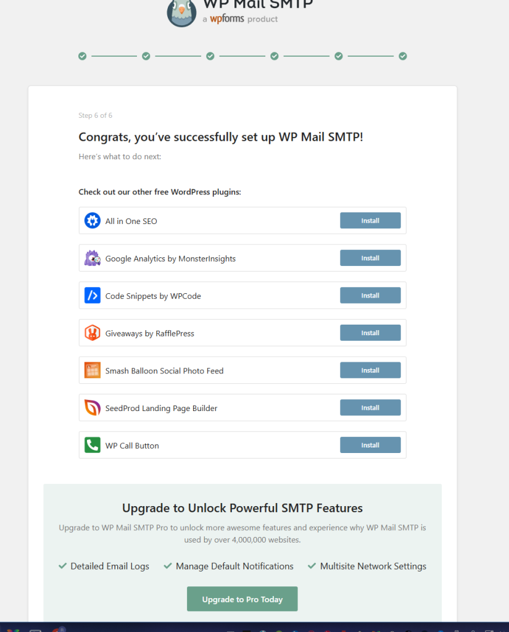Install the WP Call Button plugin
Viewport: 509px width, 632px height.
[x=370, y=445]
